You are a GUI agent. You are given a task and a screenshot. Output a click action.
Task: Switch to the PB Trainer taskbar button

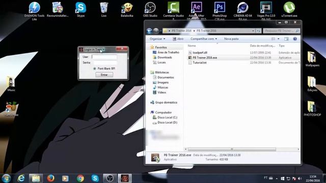125,178
